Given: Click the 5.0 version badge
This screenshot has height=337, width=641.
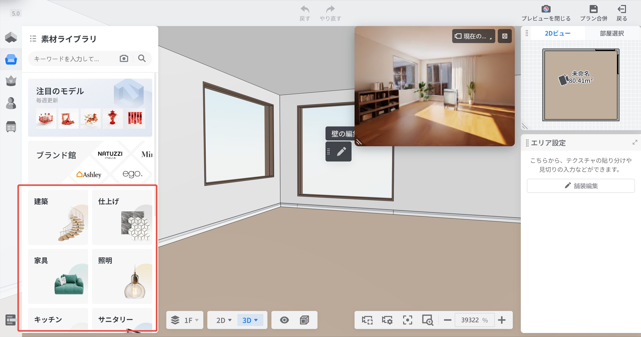Looking at the screenshot, I should [x=16, y=13].
